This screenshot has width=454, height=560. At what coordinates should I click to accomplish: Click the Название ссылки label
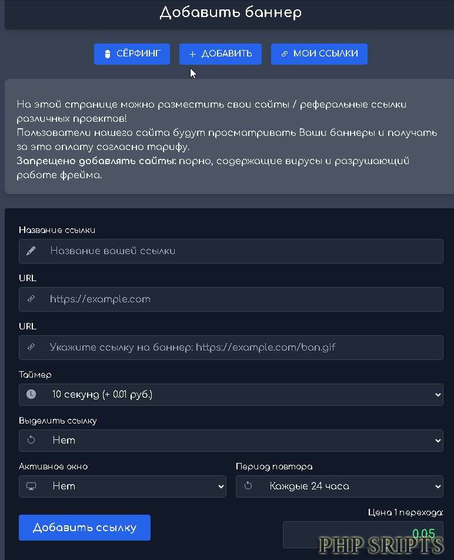point(57,230)
